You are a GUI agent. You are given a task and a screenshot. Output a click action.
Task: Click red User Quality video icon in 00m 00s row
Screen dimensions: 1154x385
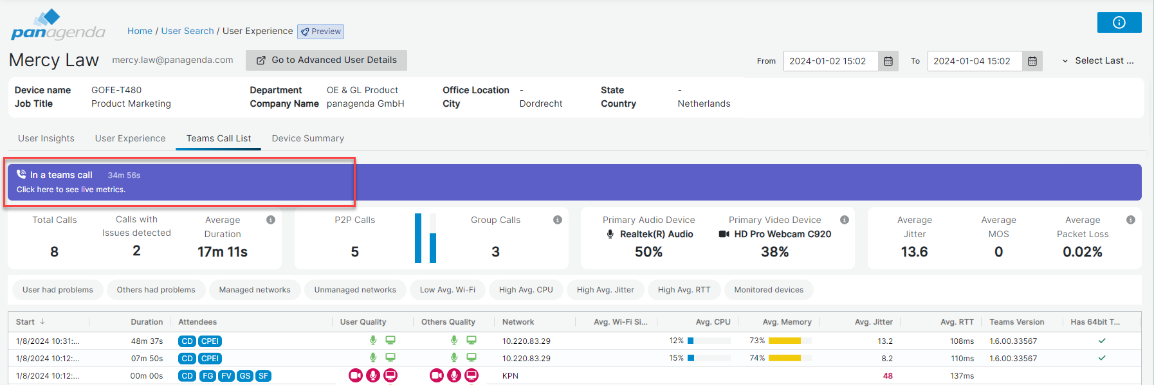click(356, 375)
